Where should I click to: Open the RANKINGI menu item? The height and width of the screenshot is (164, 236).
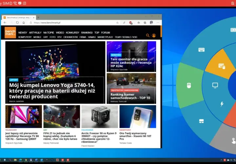[x=87, y=32]
